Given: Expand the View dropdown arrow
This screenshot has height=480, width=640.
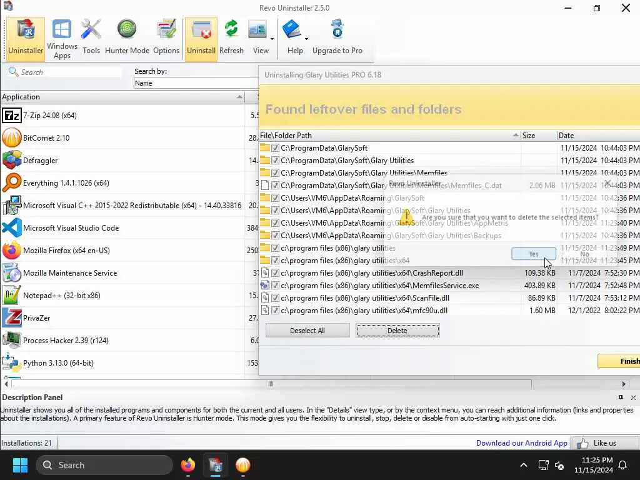Looking at the screenshot, I should coord(272,39).
